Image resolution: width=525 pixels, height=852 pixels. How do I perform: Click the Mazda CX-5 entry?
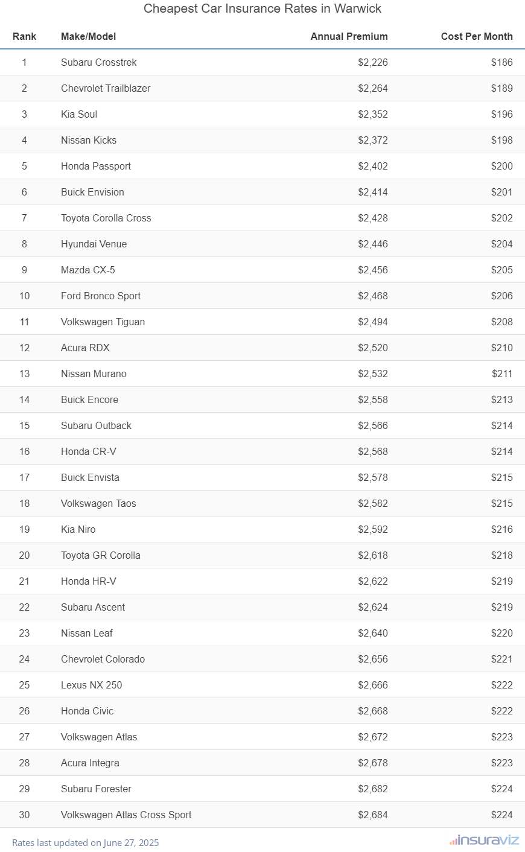(88, 270)
